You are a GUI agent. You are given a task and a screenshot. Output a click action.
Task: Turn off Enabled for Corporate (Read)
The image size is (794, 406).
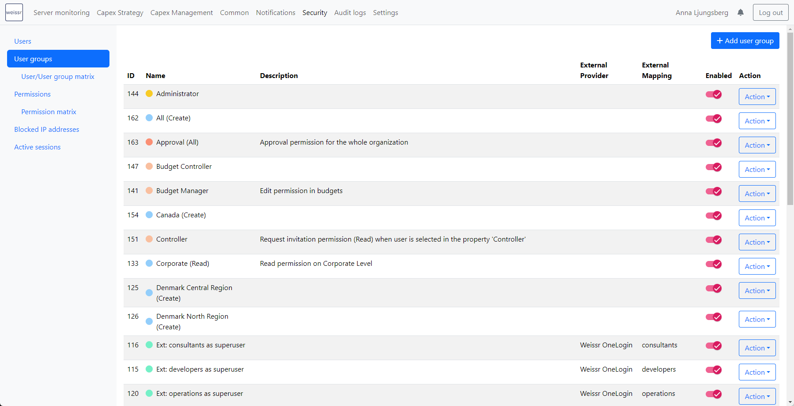tap(713, 264)
